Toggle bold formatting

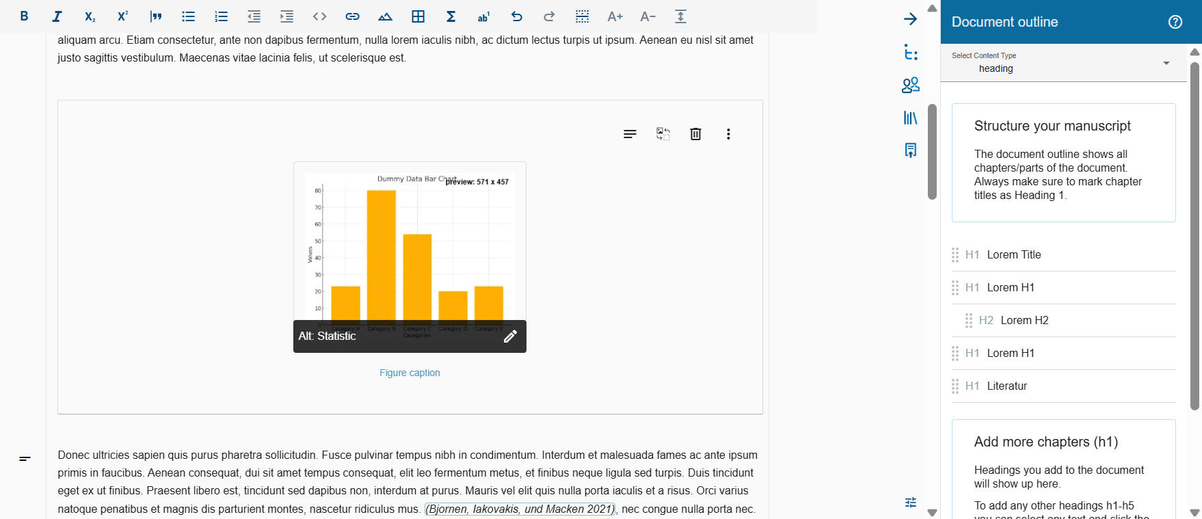[x=24, y=16]
